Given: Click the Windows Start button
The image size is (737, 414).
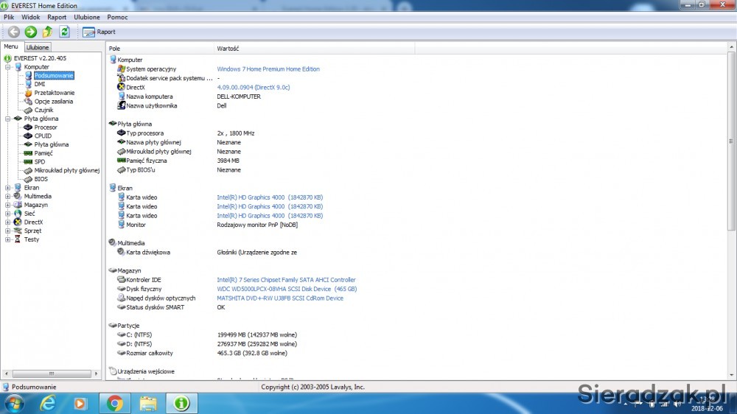Looking at the screenshot, I should tap(14, 403).
